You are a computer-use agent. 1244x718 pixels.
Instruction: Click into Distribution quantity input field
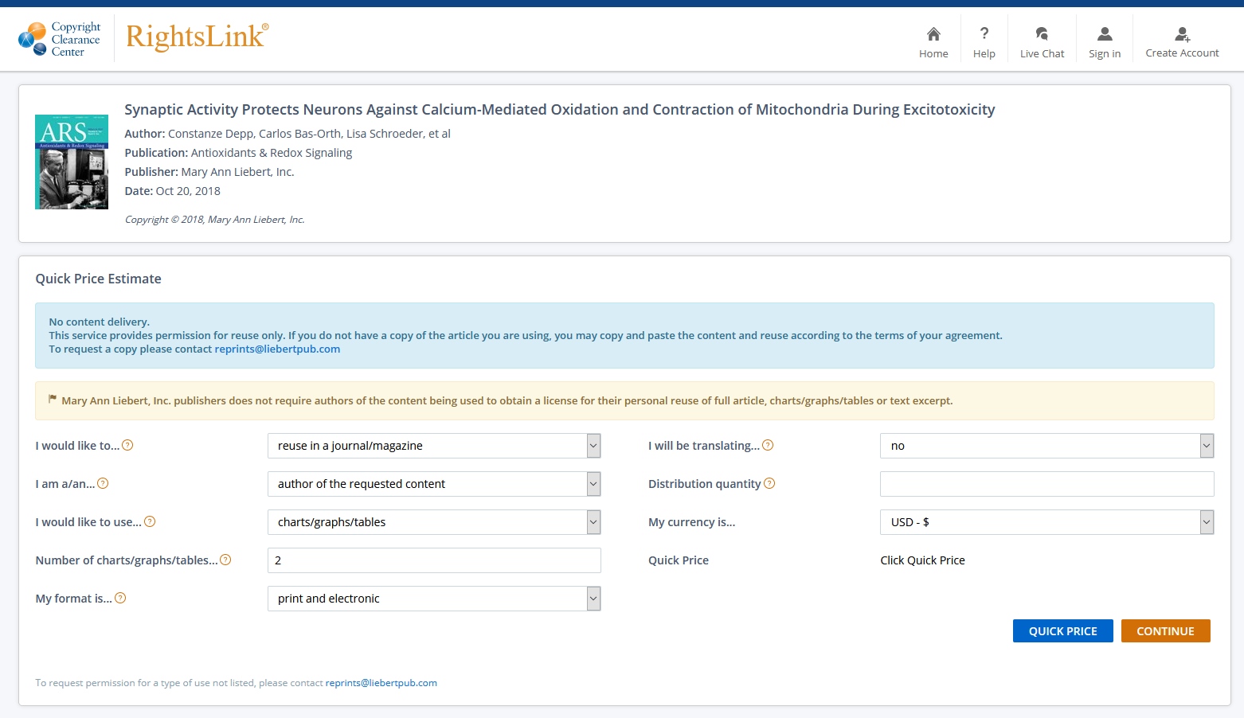(1046, 484)
